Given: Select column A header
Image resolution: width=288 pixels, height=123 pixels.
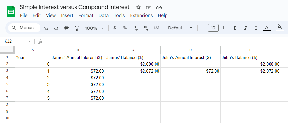Looking at the screenshot, I should 33,50.
